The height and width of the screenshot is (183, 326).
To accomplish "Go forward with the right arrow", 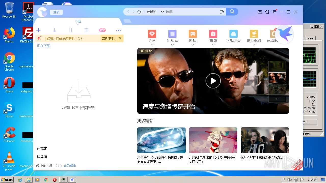I will coord(133,12).
